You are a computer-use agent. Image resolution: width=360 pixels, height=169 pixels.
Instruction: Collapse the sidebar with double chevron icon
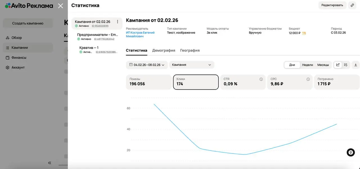pos(49,163)
